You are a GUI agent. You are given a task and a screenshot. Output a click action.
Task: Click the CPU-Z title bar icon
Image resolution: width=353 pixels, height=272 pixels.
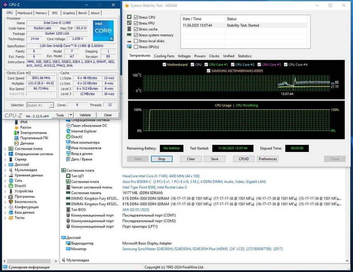coord(5,5)
